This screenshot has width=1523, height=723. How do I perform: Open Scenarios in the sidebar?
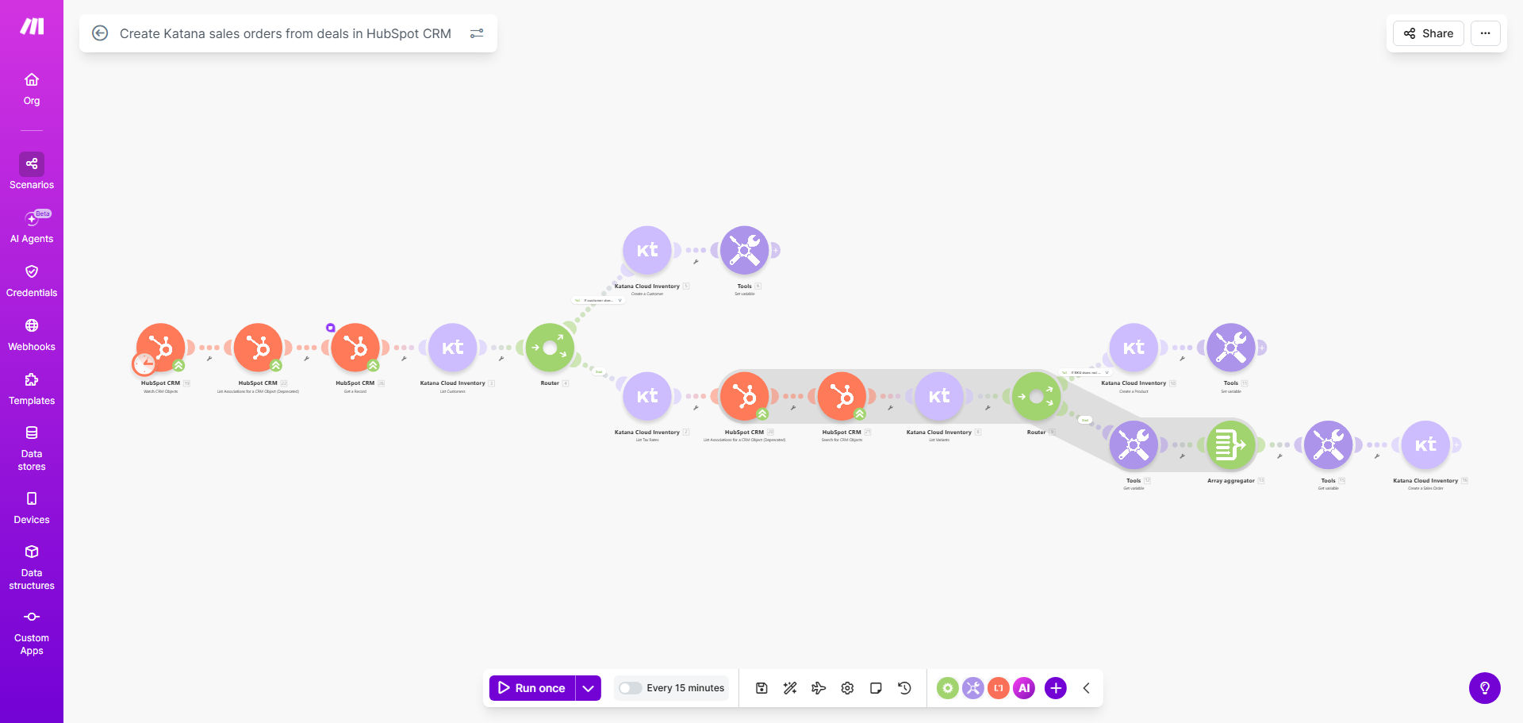click(32, 171)
